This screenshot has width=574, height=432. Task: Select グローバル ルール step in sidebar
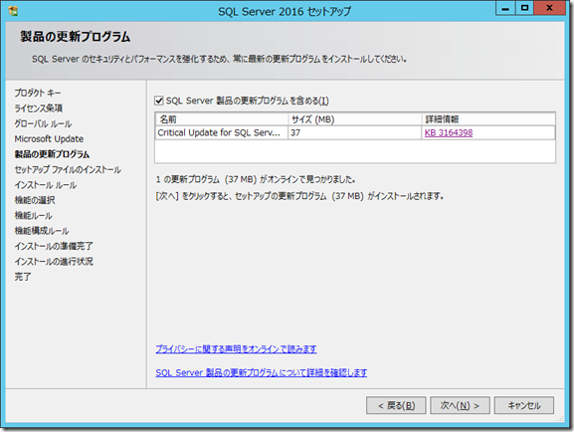[x=43, y=123]
